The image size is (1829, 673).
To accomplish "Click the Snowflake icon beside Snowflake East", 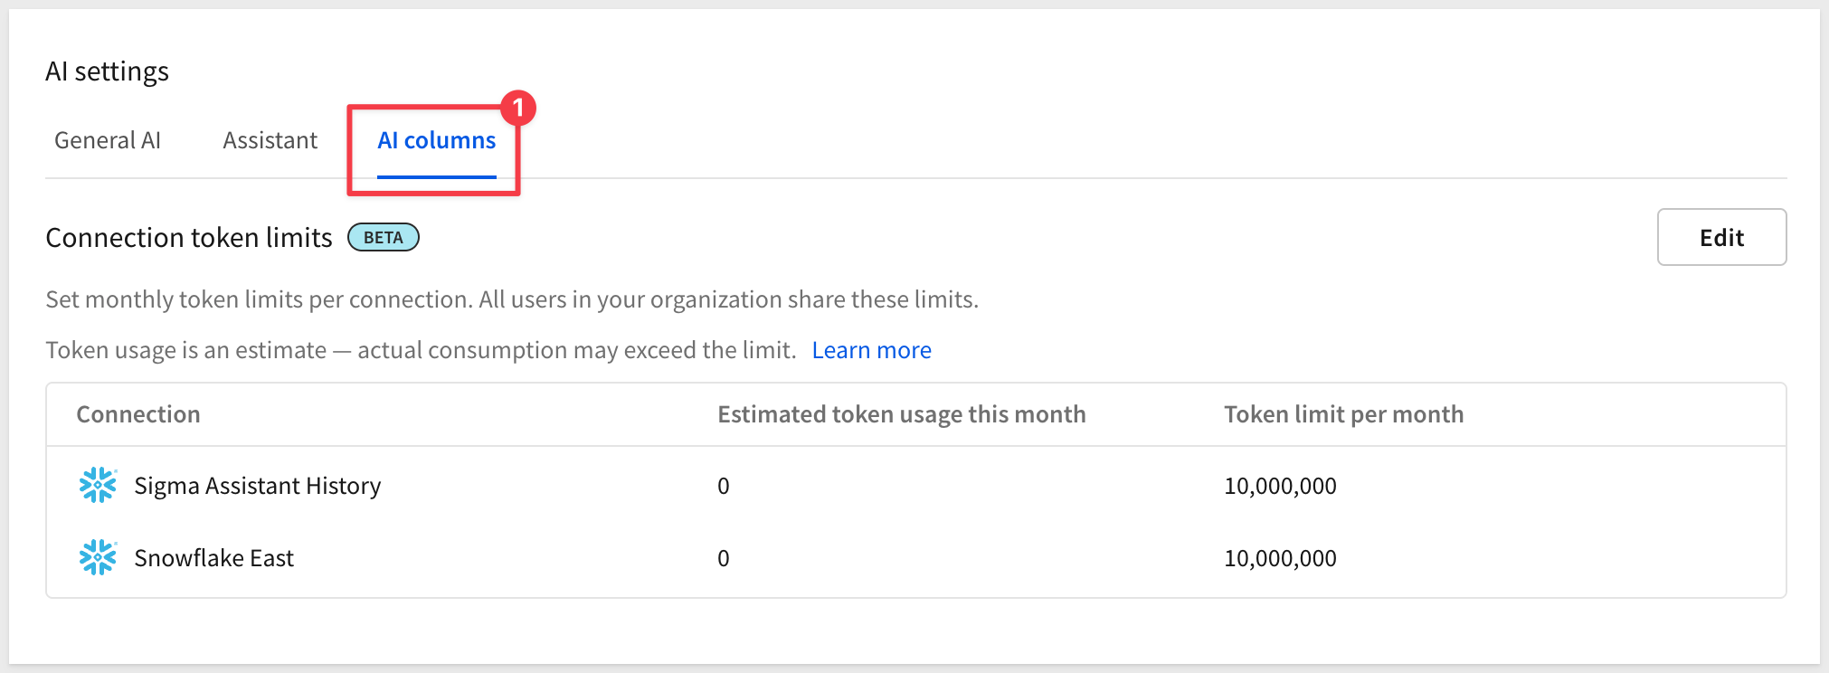I will pyautogui.click(x=98, y=558).
